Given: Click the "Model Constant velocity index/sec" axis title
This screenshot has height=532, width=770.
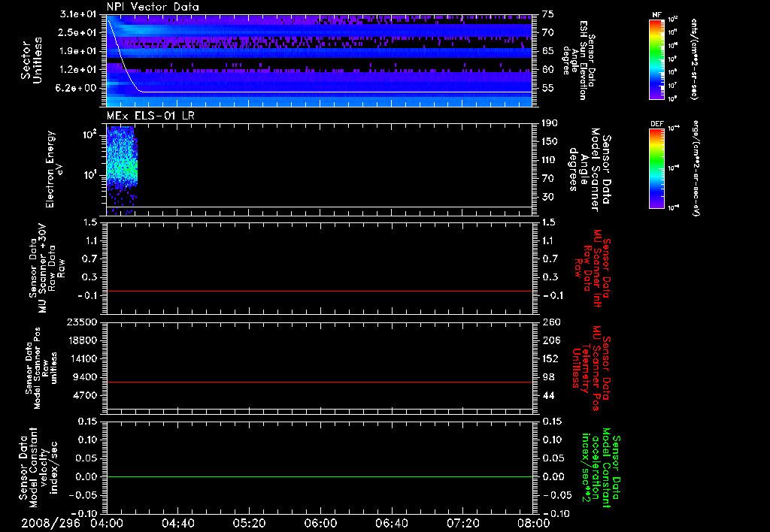Looking at the screenshot, I should (38, 467).
